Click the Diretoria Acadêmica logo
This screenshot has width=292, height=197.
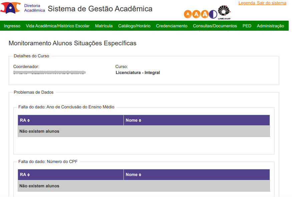(x=23, y=8)
